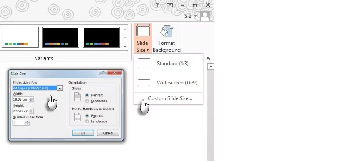
Task: Click the Width field showing 19.05 cm
Action: pyautogui.click(x=20, y=99)
